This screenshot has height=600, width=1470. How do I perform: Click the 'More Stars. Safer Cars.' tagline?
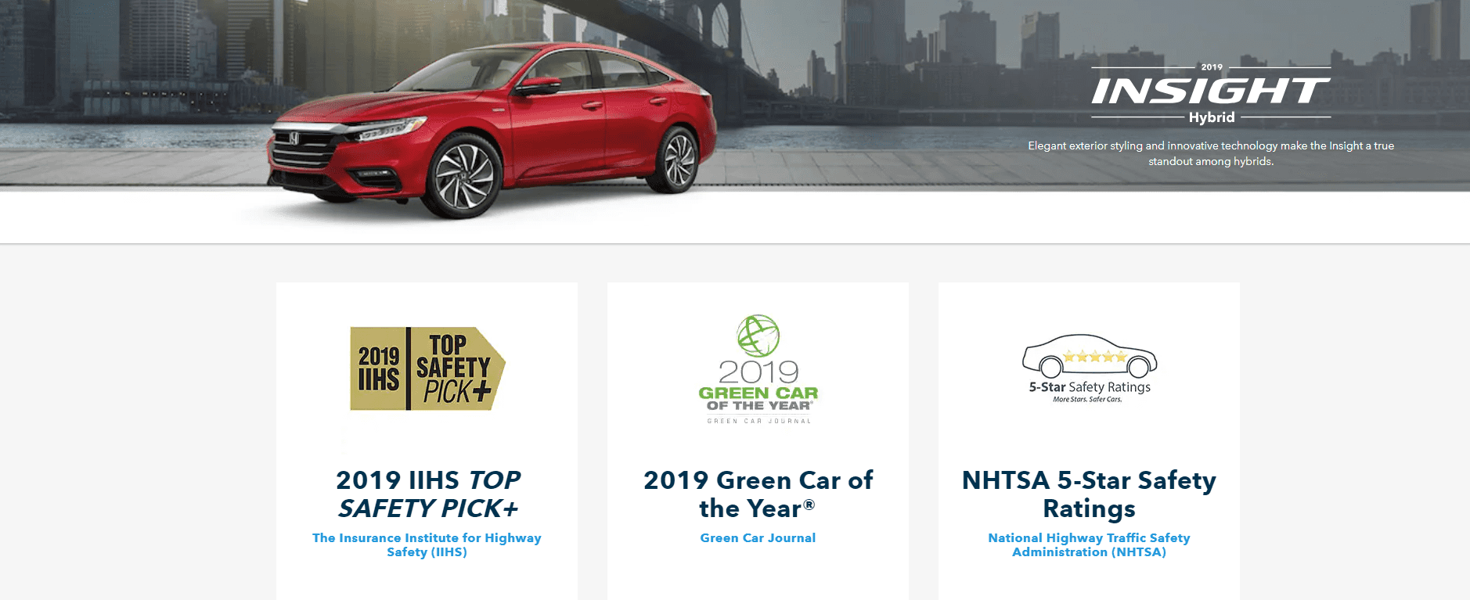[x=1087, y=400]
